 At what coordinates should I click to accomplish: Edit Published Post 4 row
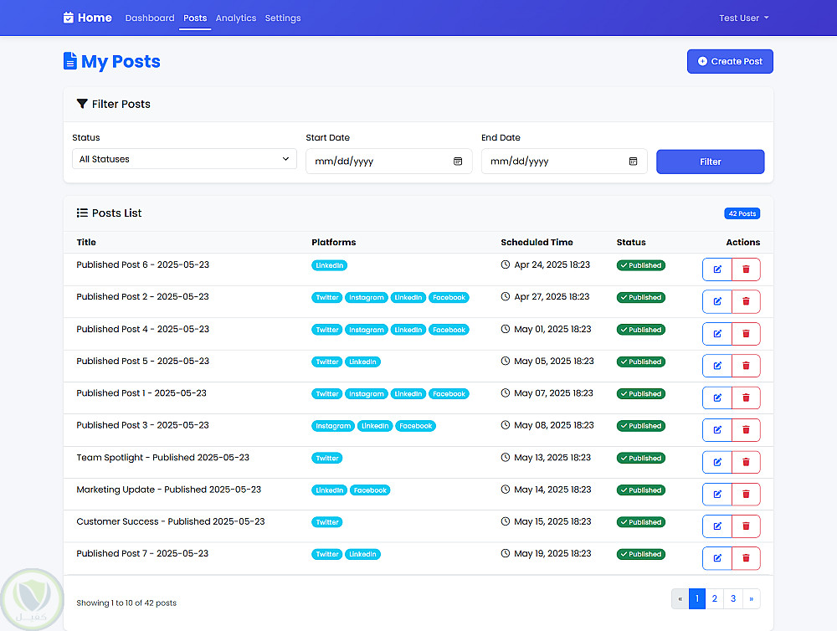coord(717,334)
